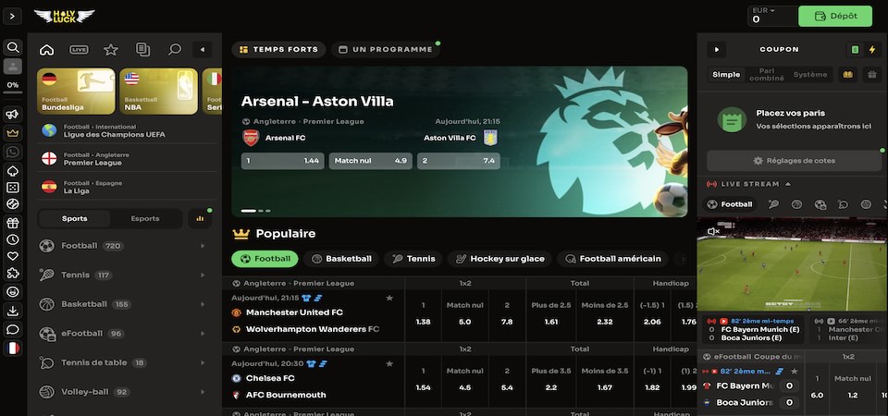Viewport: 888px width, 416px height.
Task: Open the search icon in left sidebar
Action: (13, 47)
